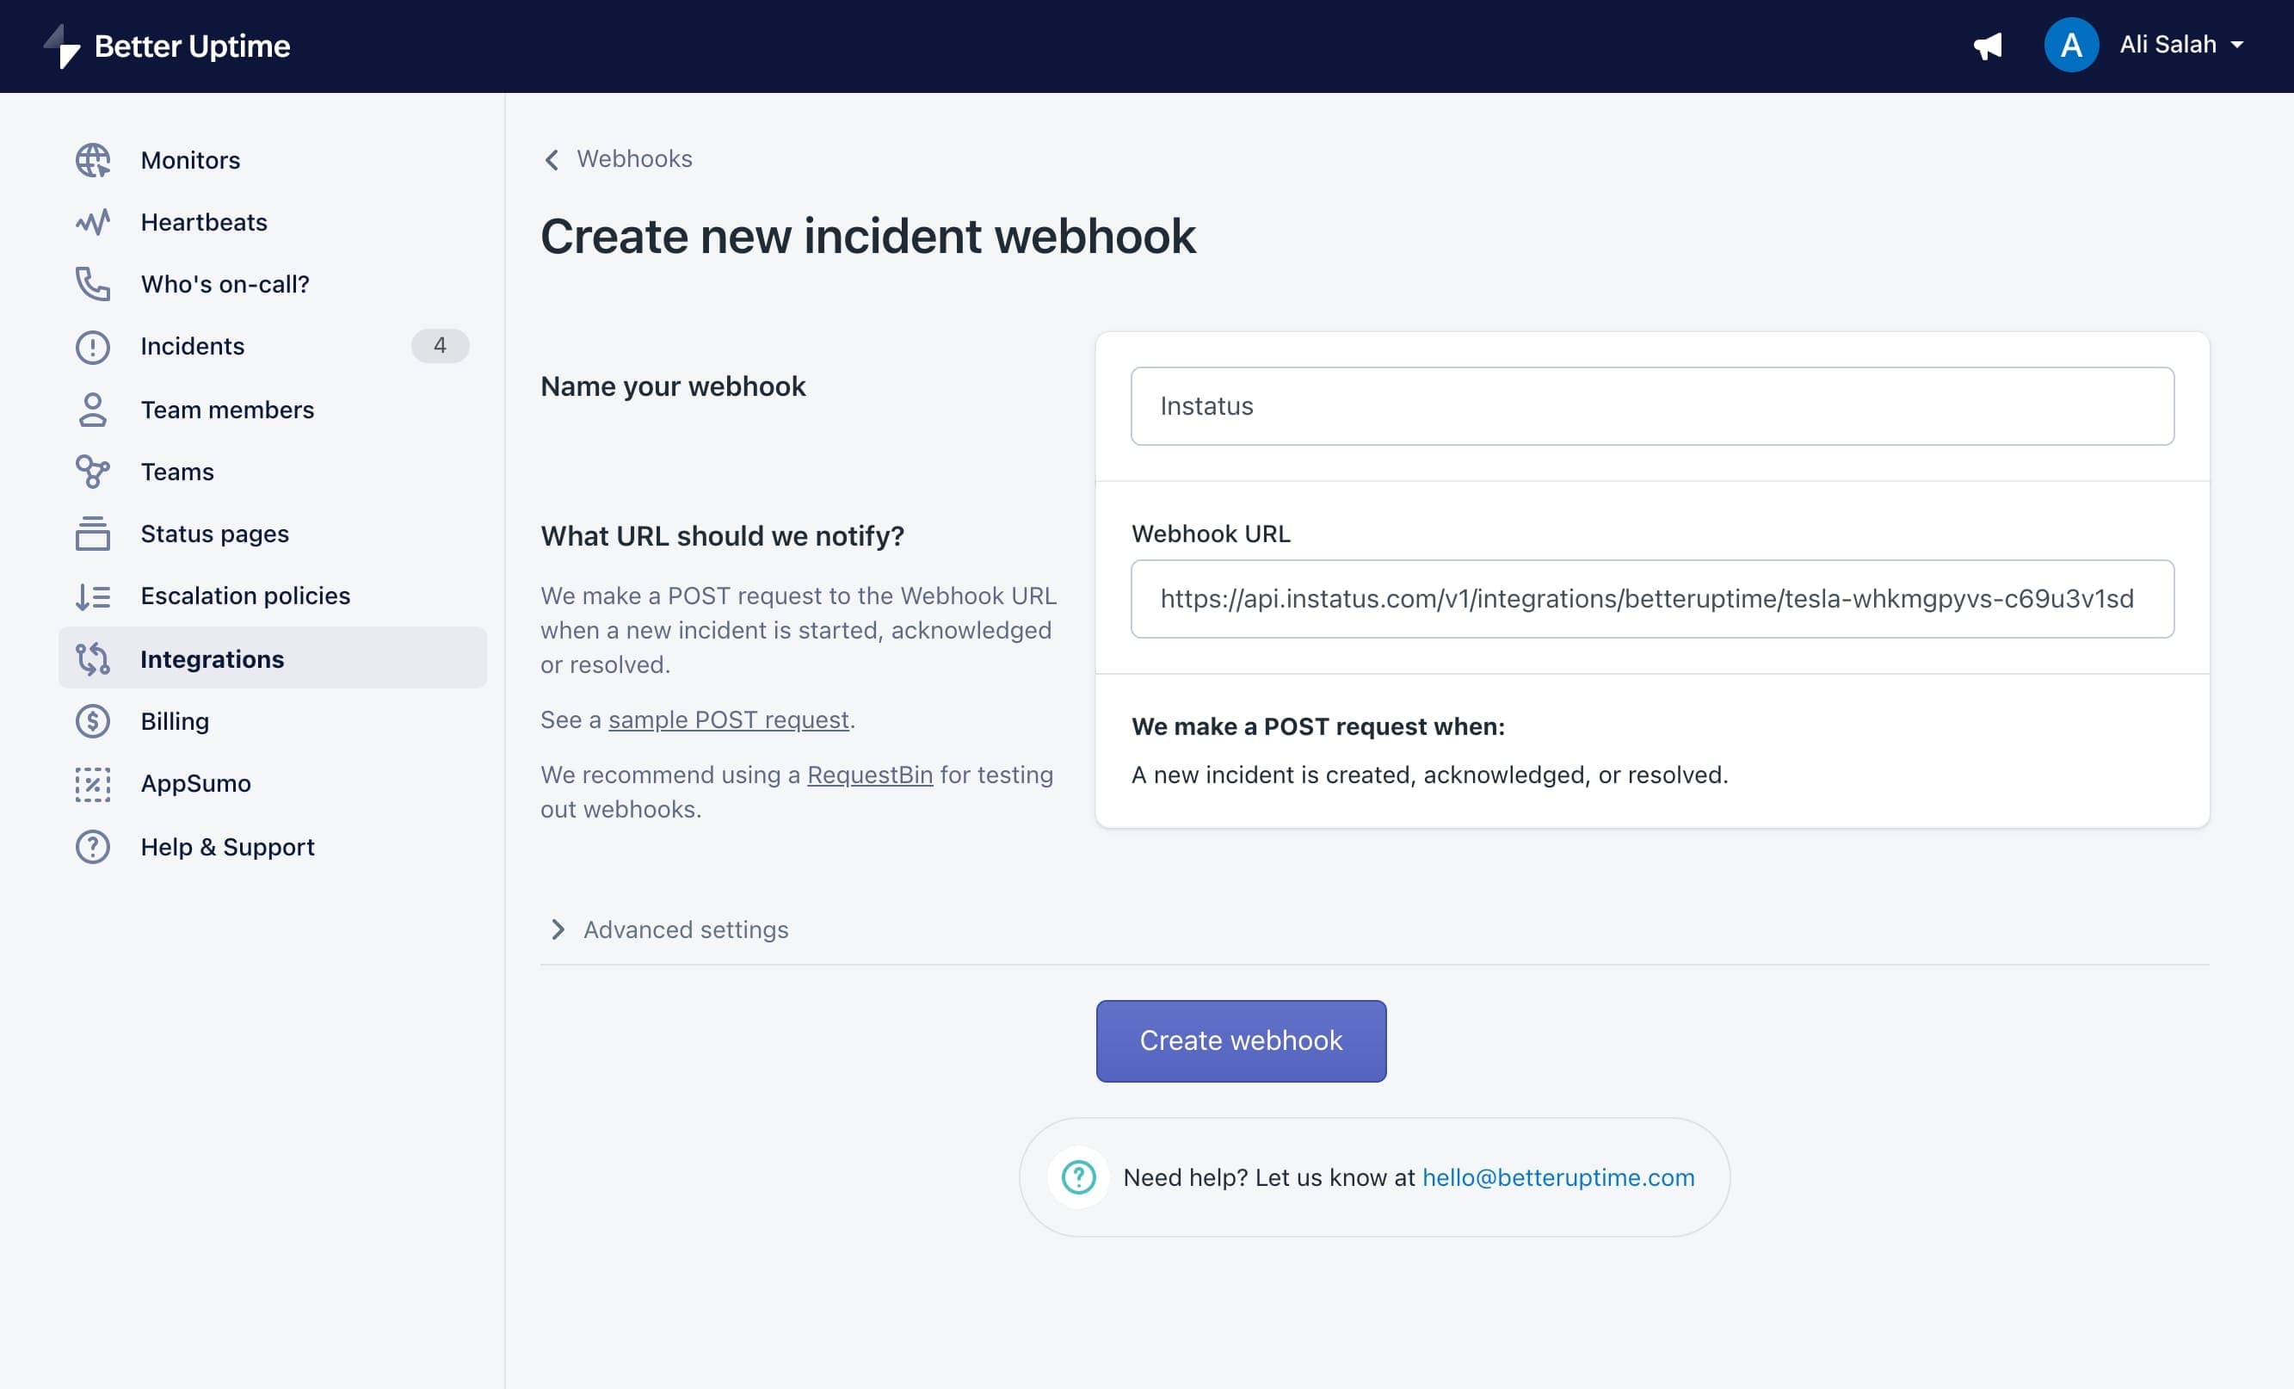Viewport: 2294px width, 1389px height.
Task: Click the AppSumo sidebar icon
Action: [92, 784]
